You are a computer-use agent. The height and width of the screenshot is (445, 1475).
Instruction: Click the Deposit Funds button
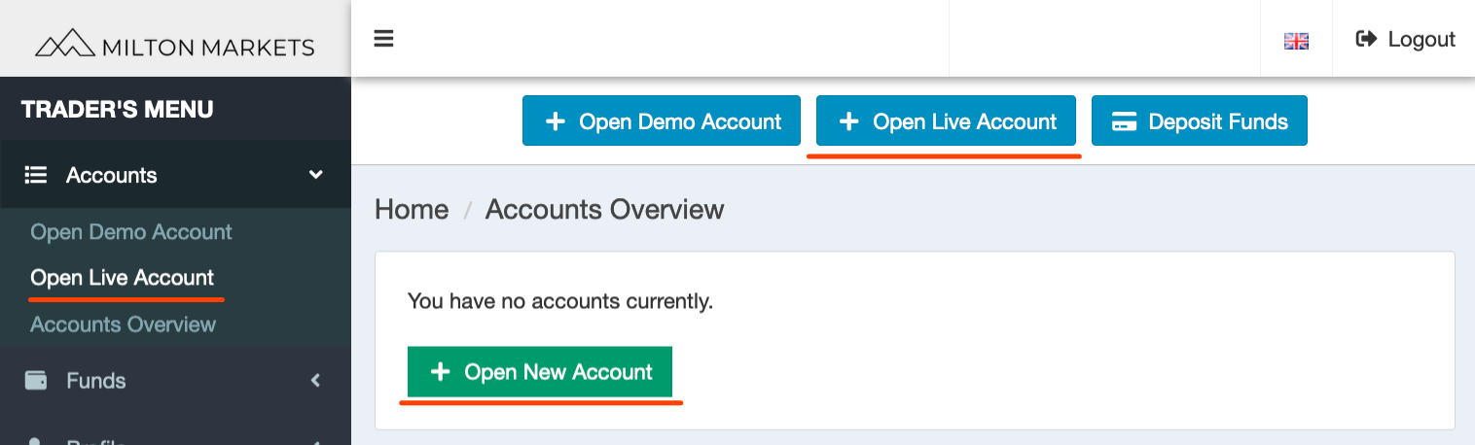pyautogui.click(x=1200, y=121)
